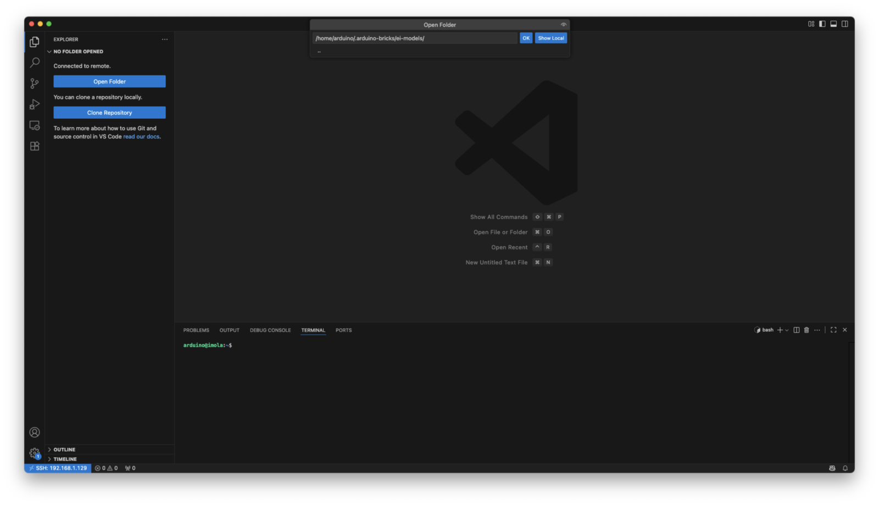The image size is (879, 505).
Task: Collapse the No Folder Opened section
Action: 110,52
